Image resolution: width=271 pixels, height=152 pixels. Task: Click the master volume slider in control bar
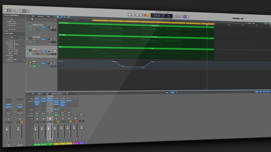point(238,19)
